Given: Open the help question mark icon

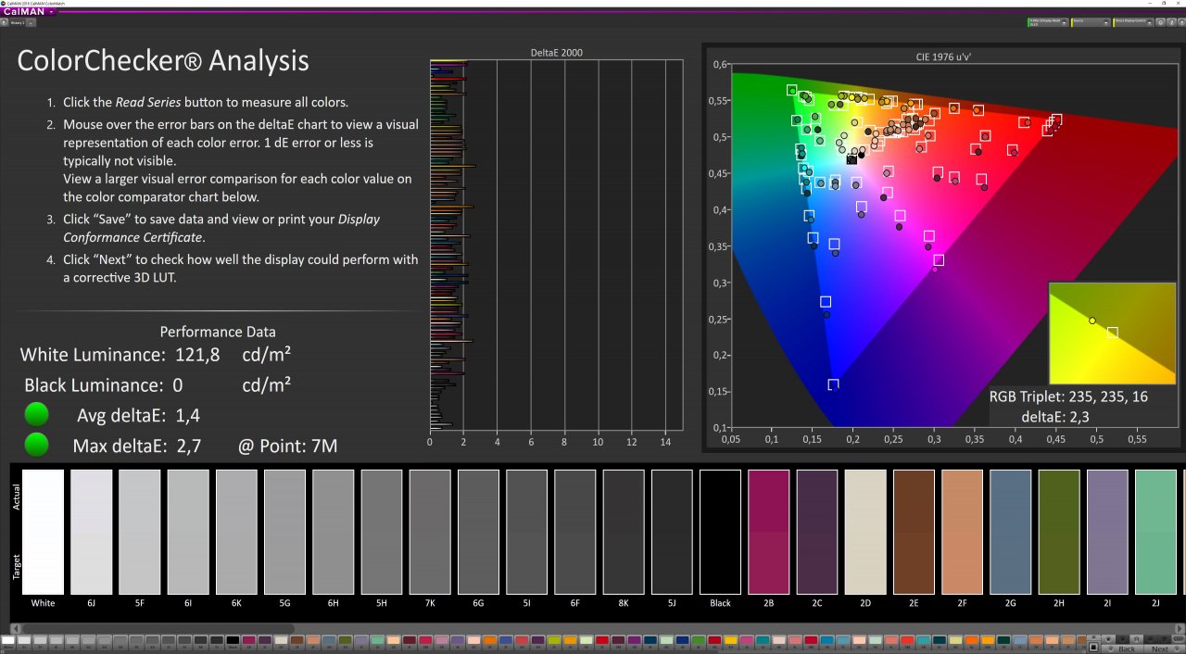Looking at the screenshot, I should pyautogui.click(x=1171, y=22).
